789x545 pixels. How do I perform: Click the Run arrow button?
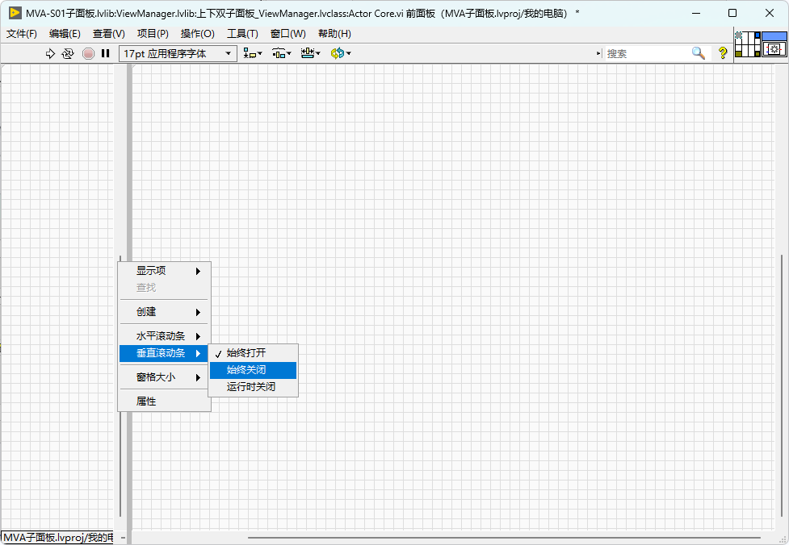coord(50,53)
